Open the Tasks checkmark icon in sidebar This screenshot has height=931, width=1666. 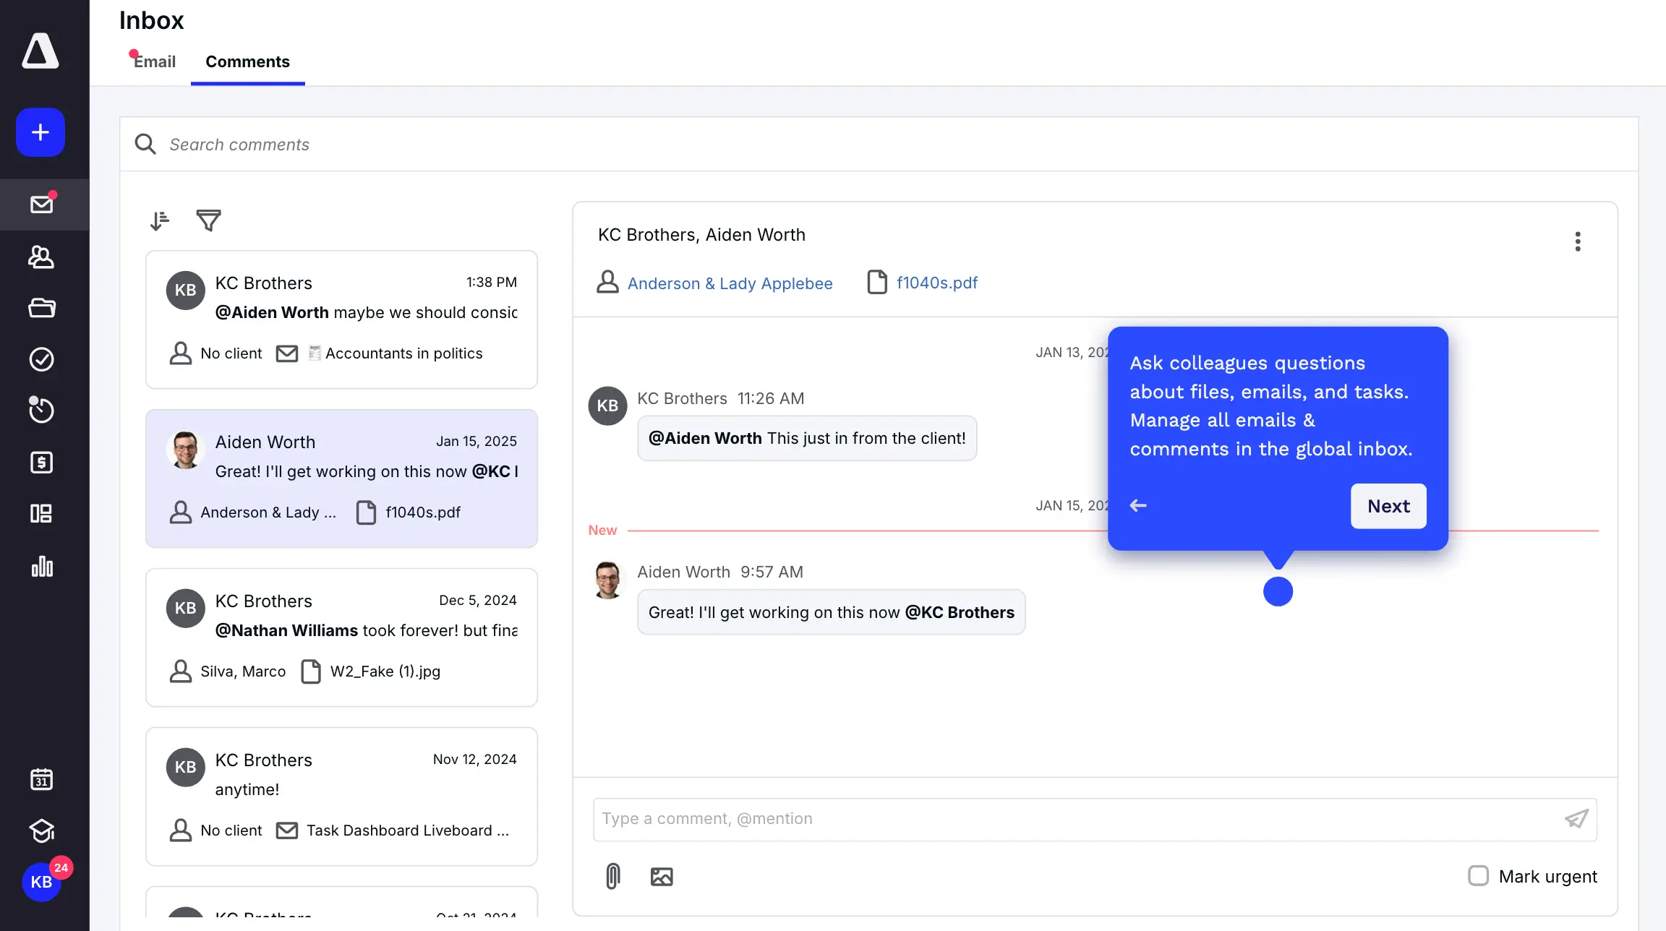41,359
